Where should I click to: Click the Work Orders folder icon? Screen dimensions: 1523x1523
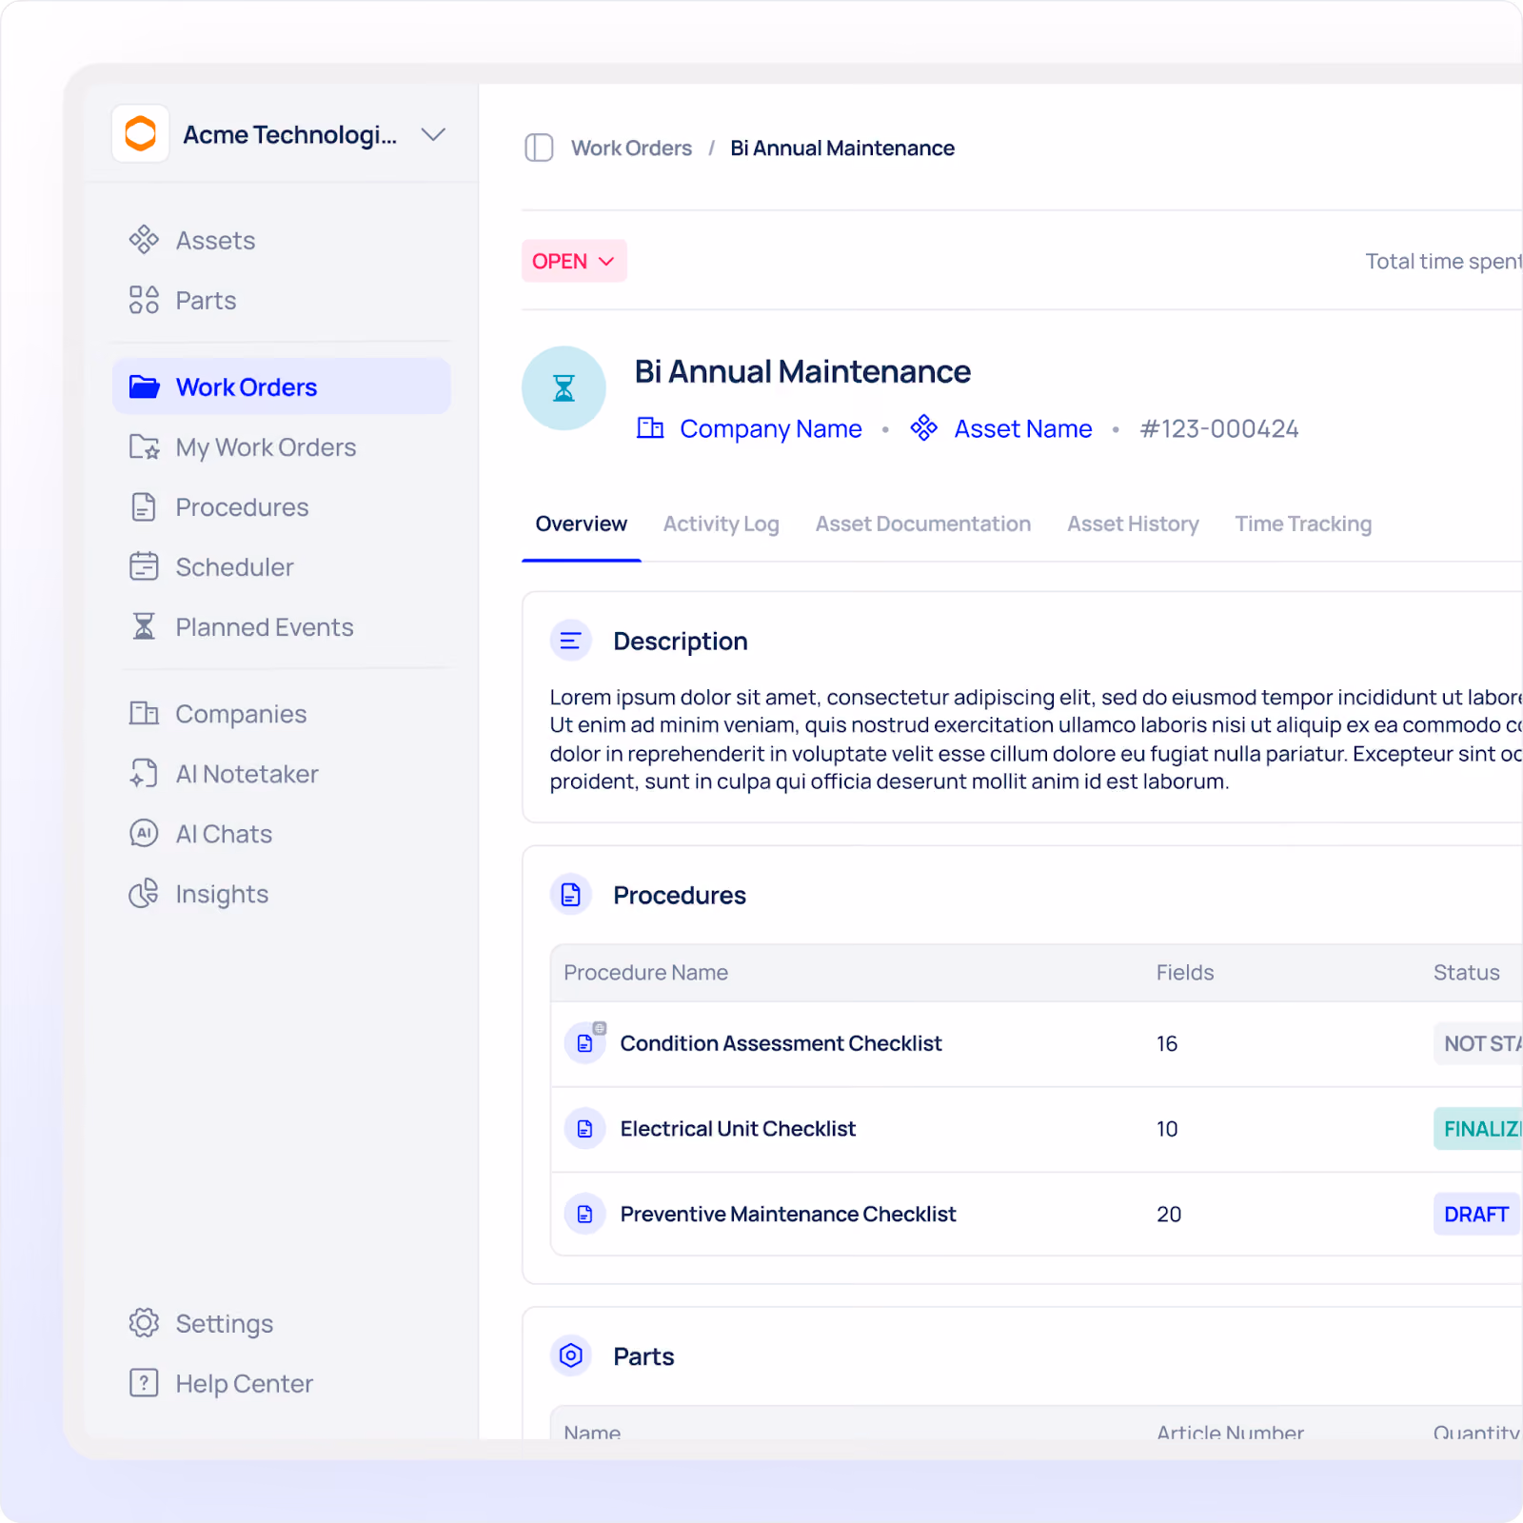click(x=144, y=386)
